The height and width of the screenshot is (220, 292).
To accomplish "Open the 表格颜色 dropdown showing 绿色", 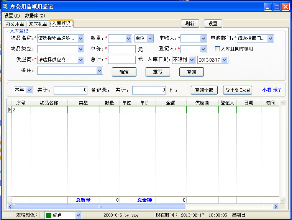I will tap(79, 215).
